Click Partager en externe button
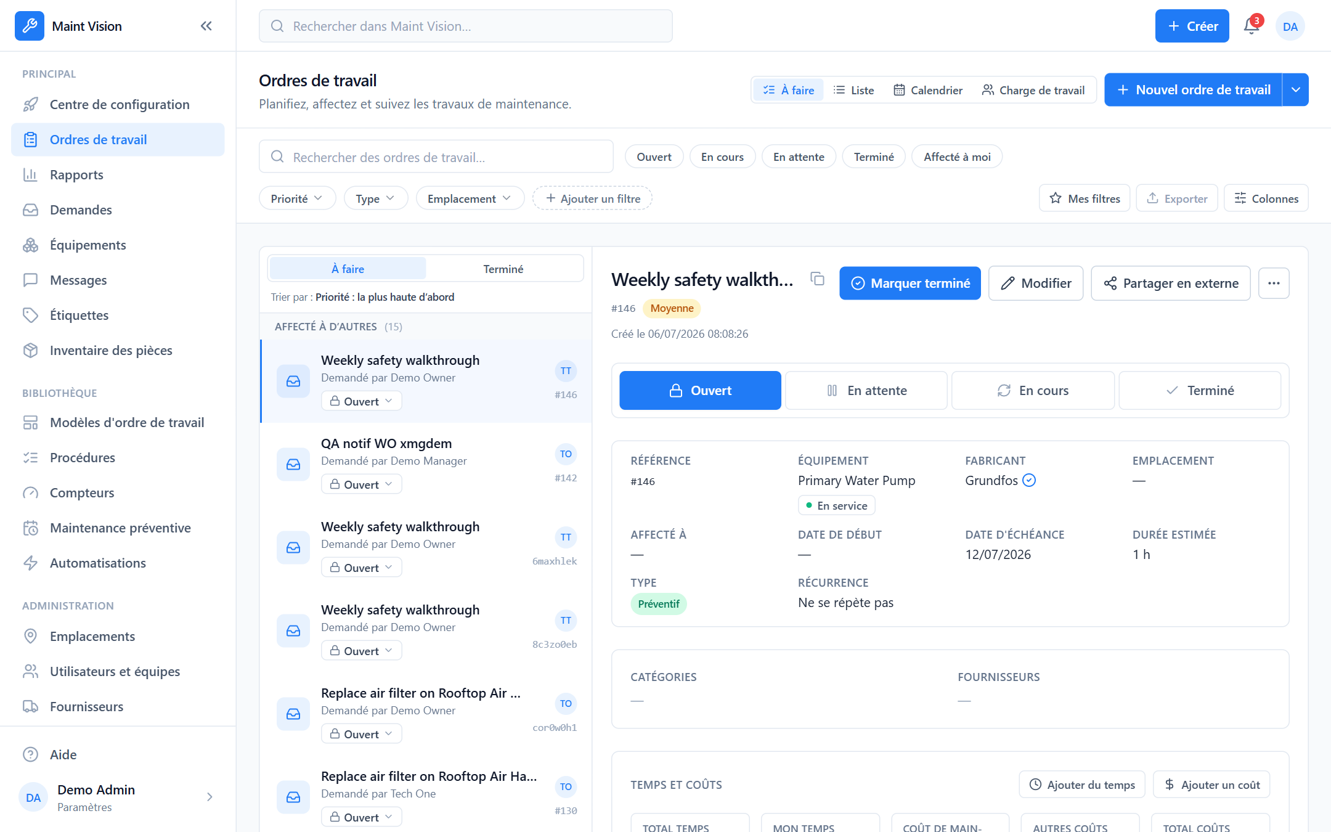 tap(1171, 283)
